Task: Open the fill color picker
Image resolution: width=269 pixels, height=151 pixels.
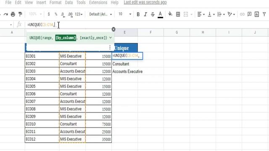Action: pos(170,14)
